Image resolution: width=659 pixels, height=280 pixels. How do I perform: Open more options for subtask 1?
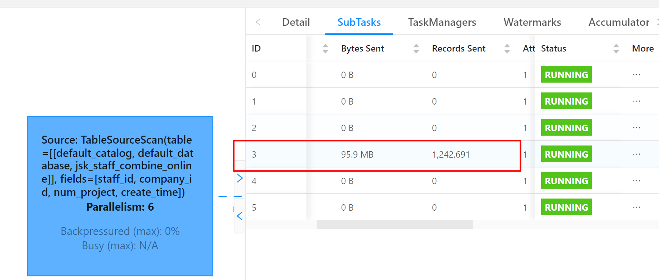tap(636, 101)
